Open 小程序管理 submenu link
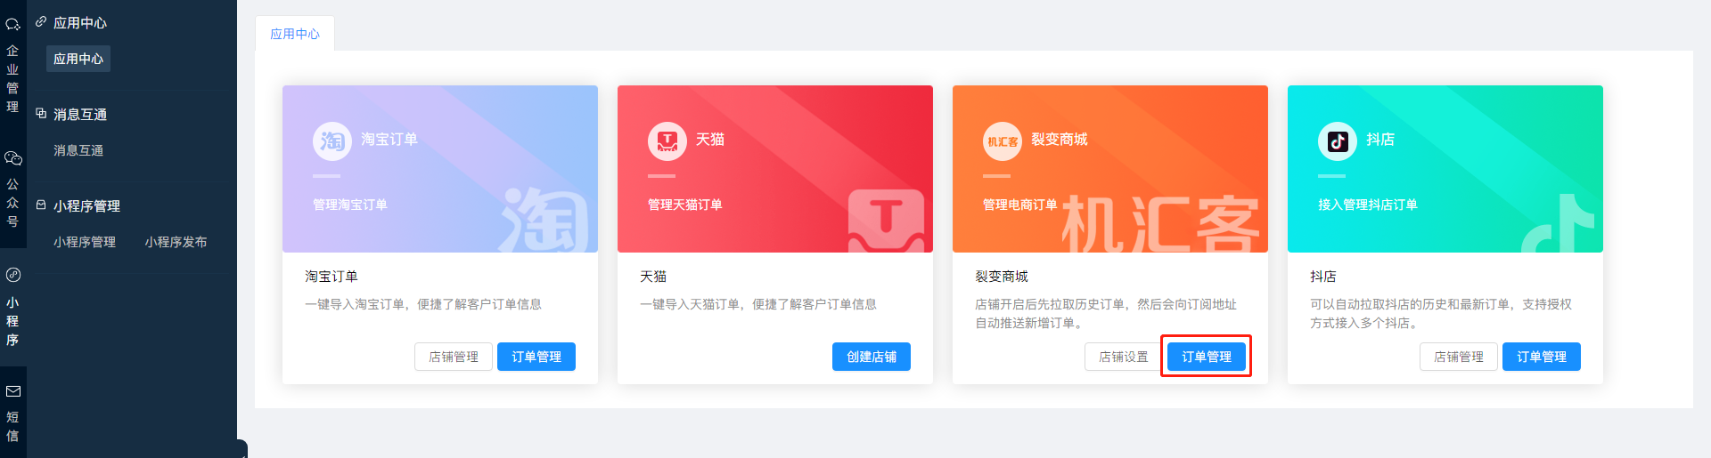Viewport: 1711px width, 458px height. [85, 242]
